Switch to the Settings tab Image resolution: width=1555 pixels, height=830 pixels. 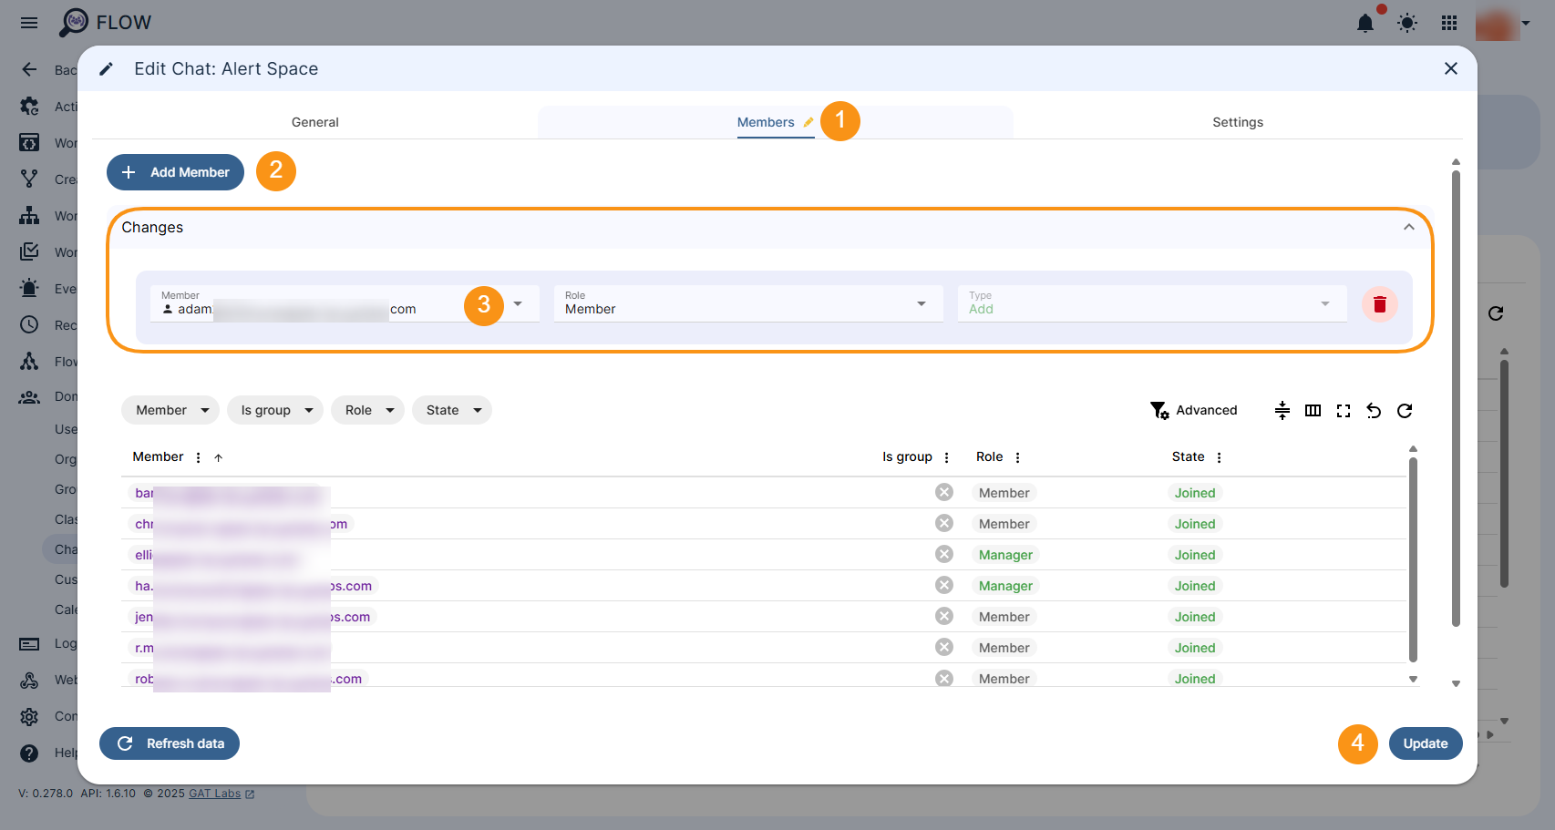1237,122
